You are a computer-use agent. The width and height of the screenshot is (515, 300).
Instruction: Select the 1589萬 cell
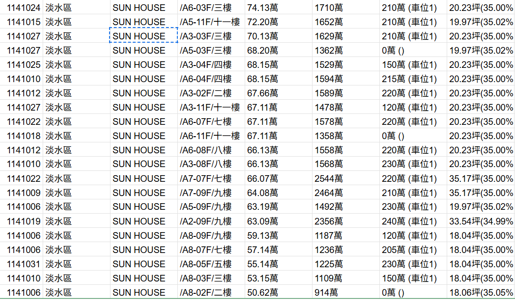click(346, 93)
